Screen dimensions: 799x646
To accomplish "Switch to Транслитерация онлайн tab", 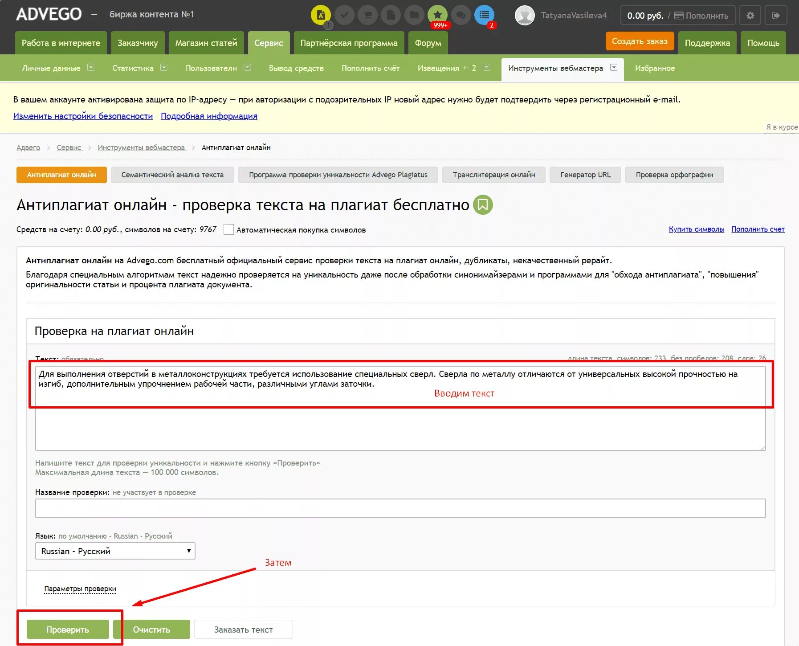I will tap(494, 175).
